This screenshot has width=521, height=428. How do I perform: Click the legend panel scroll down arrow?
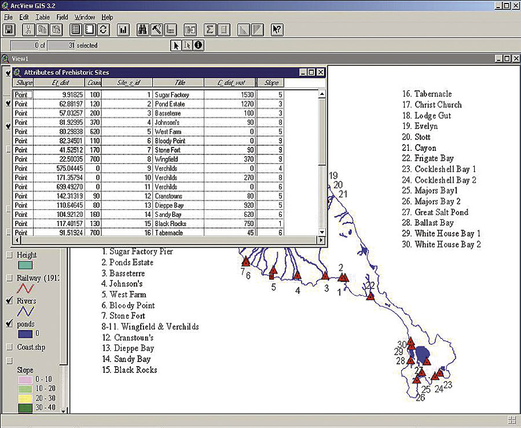(x=64, y=411)
